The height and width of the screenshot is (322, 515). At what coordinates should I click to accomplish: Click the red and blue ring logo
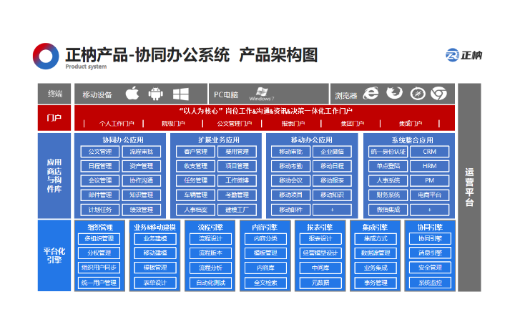coord(46,57)
